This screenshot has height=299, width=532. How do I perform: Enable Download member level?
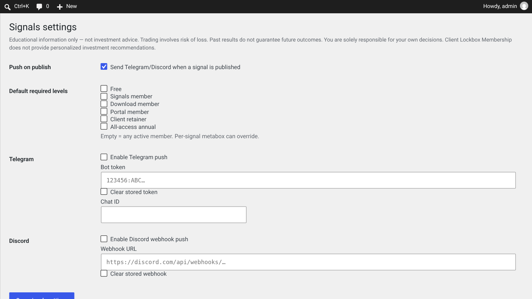104,104
